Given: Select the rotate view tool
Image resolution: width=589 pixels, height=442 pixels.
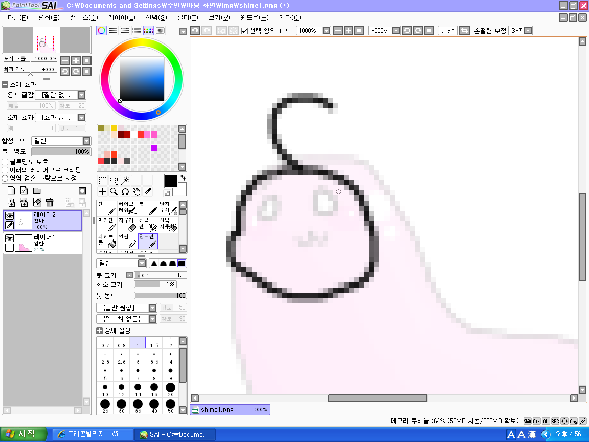Looking at the screenshot, I should [x=125, y=192].
